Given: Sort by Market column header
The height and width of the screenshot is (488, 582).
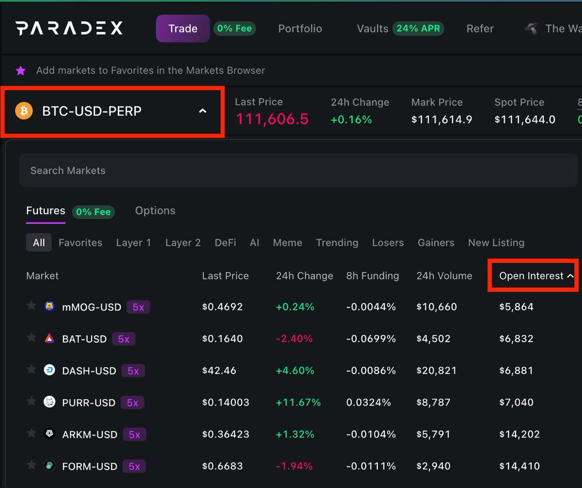Looking at the screenshot, I should tap(42, 276).
